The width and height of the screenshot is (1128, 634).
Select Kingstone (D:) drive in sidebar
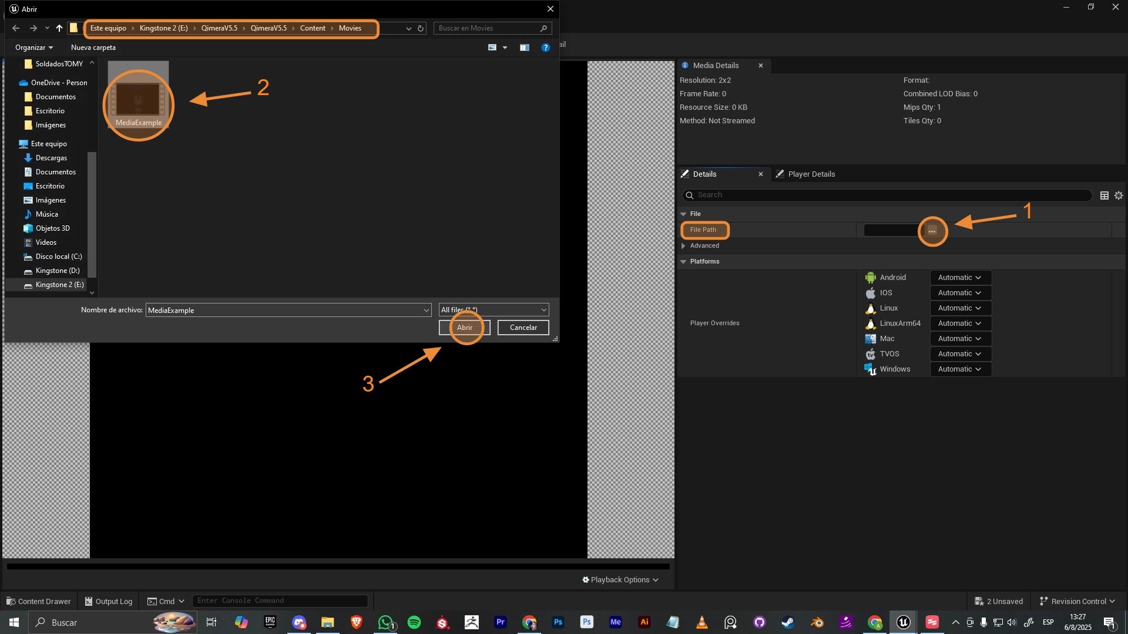(57, 271)
